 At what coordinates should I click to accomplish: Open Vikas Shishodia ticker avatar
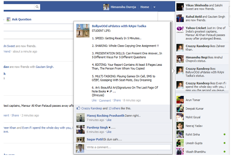coord(180,7)
